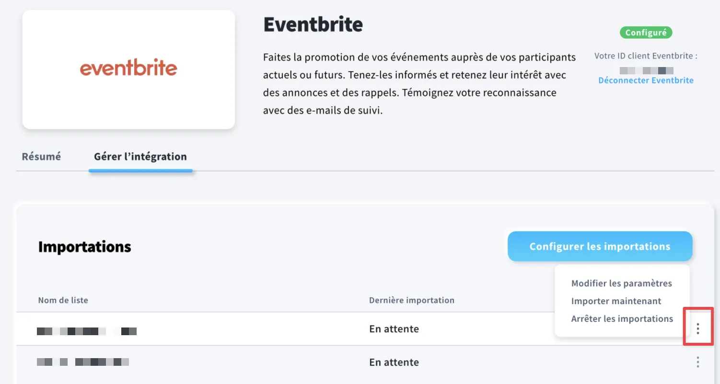The width and height of the screenshot is (720, 384).
Task: Select the Gérer l'intégration tab
Action: point(140,157)
